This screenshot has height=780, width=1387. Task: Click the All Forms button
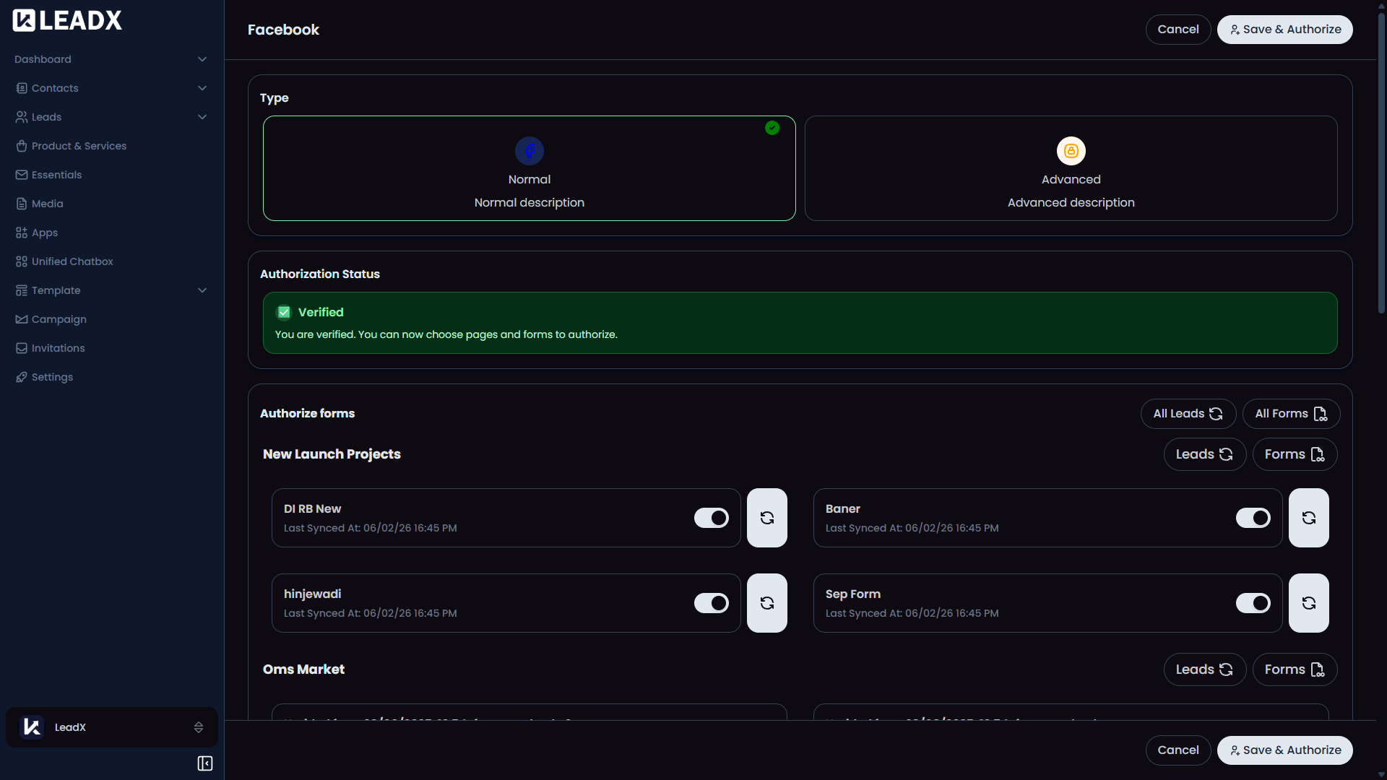click(x=1290, y=413)
